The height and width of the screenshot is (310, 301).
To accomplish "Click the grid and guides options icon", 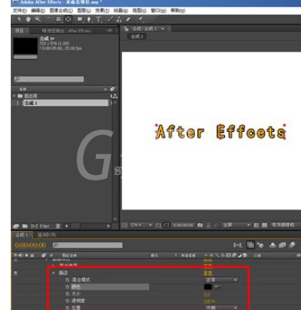I will (158, 225).
